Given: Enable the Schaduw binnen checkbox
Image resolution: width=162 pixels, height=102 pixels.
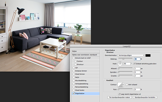Looking at the screenshot, I should point(74,71).
